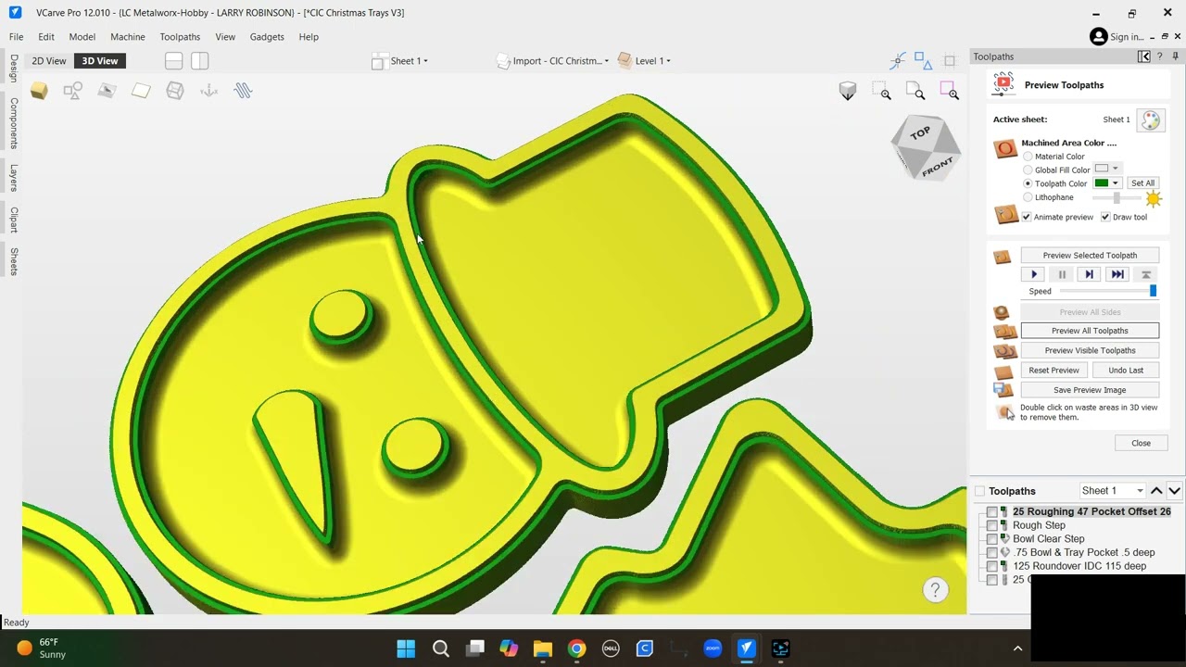The height and width of the screenshot is (667, 1186).
Task: Tick the checkbox for Rough Step toolpath
Action: pyautogui.click(x=992, y=525)
